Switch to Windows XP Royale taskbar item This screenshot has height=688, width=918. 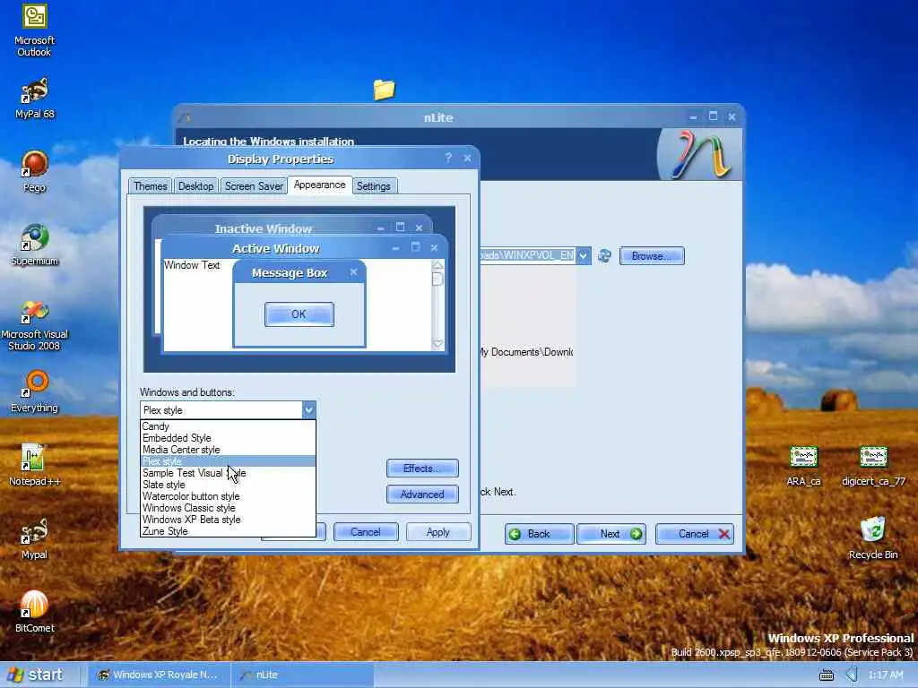point(158,675)
